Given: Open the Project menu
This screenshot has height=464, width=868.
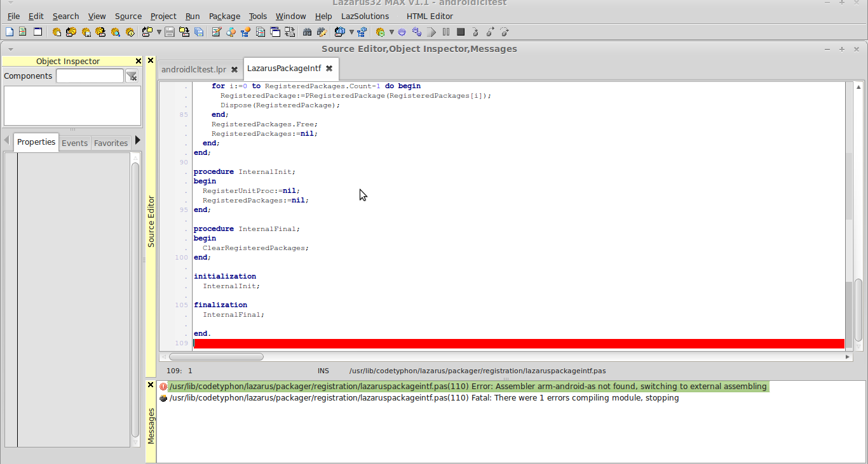Looking at the screenshot, I should pos(163,16).
